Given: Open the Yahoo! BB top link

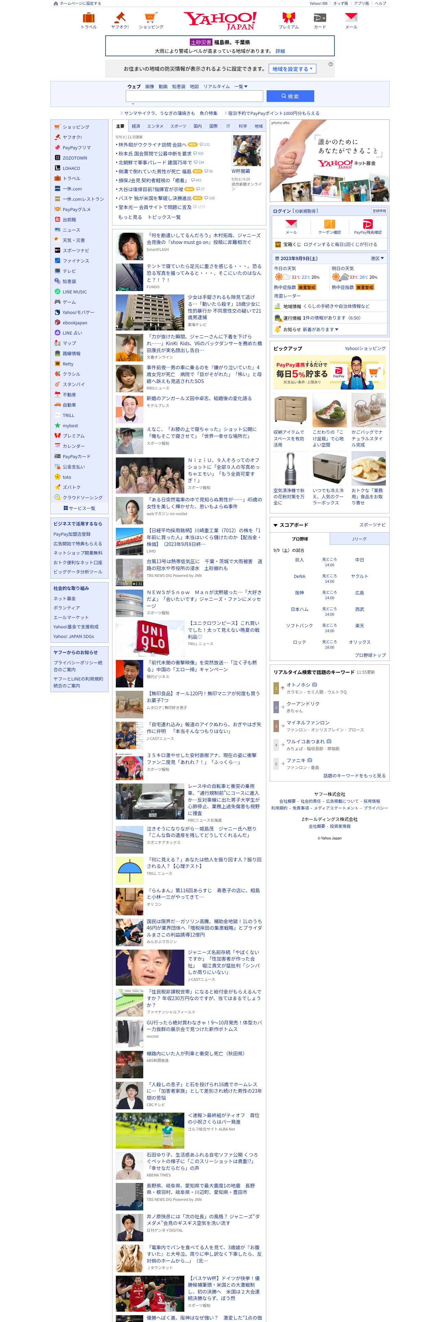Looking at the screenshot, I should tap(318, 3).
